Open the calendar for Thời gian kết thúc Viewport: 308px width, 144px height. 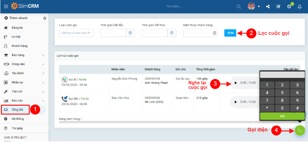[x=172, y=33]
